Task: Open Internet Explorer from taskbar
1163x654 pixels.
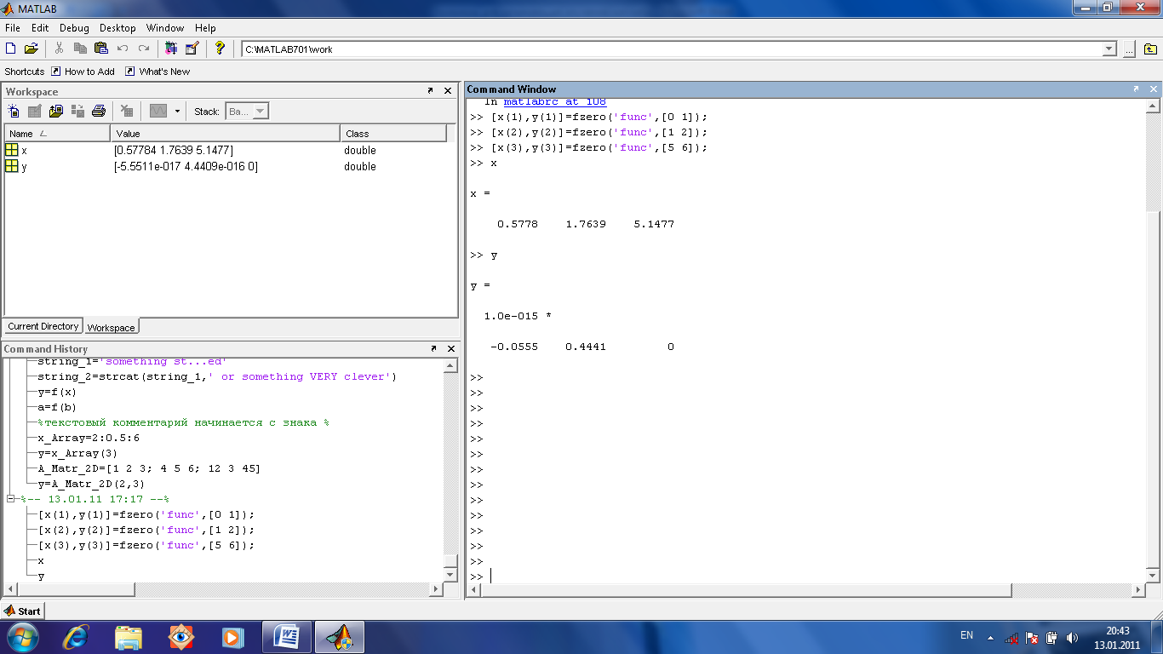Action: coord(77,636)
